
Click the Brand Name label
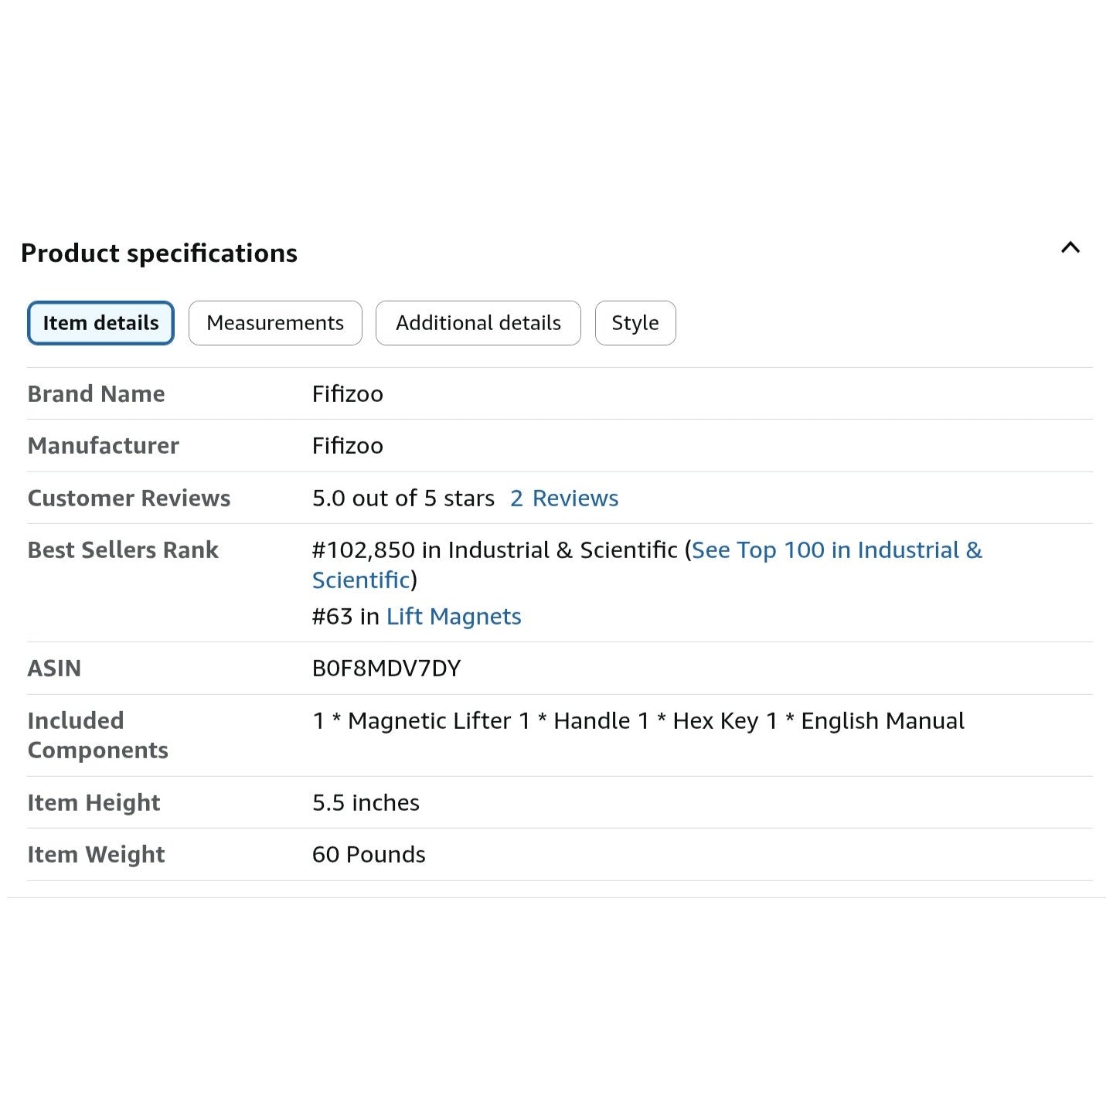click(x=96, y=394)
